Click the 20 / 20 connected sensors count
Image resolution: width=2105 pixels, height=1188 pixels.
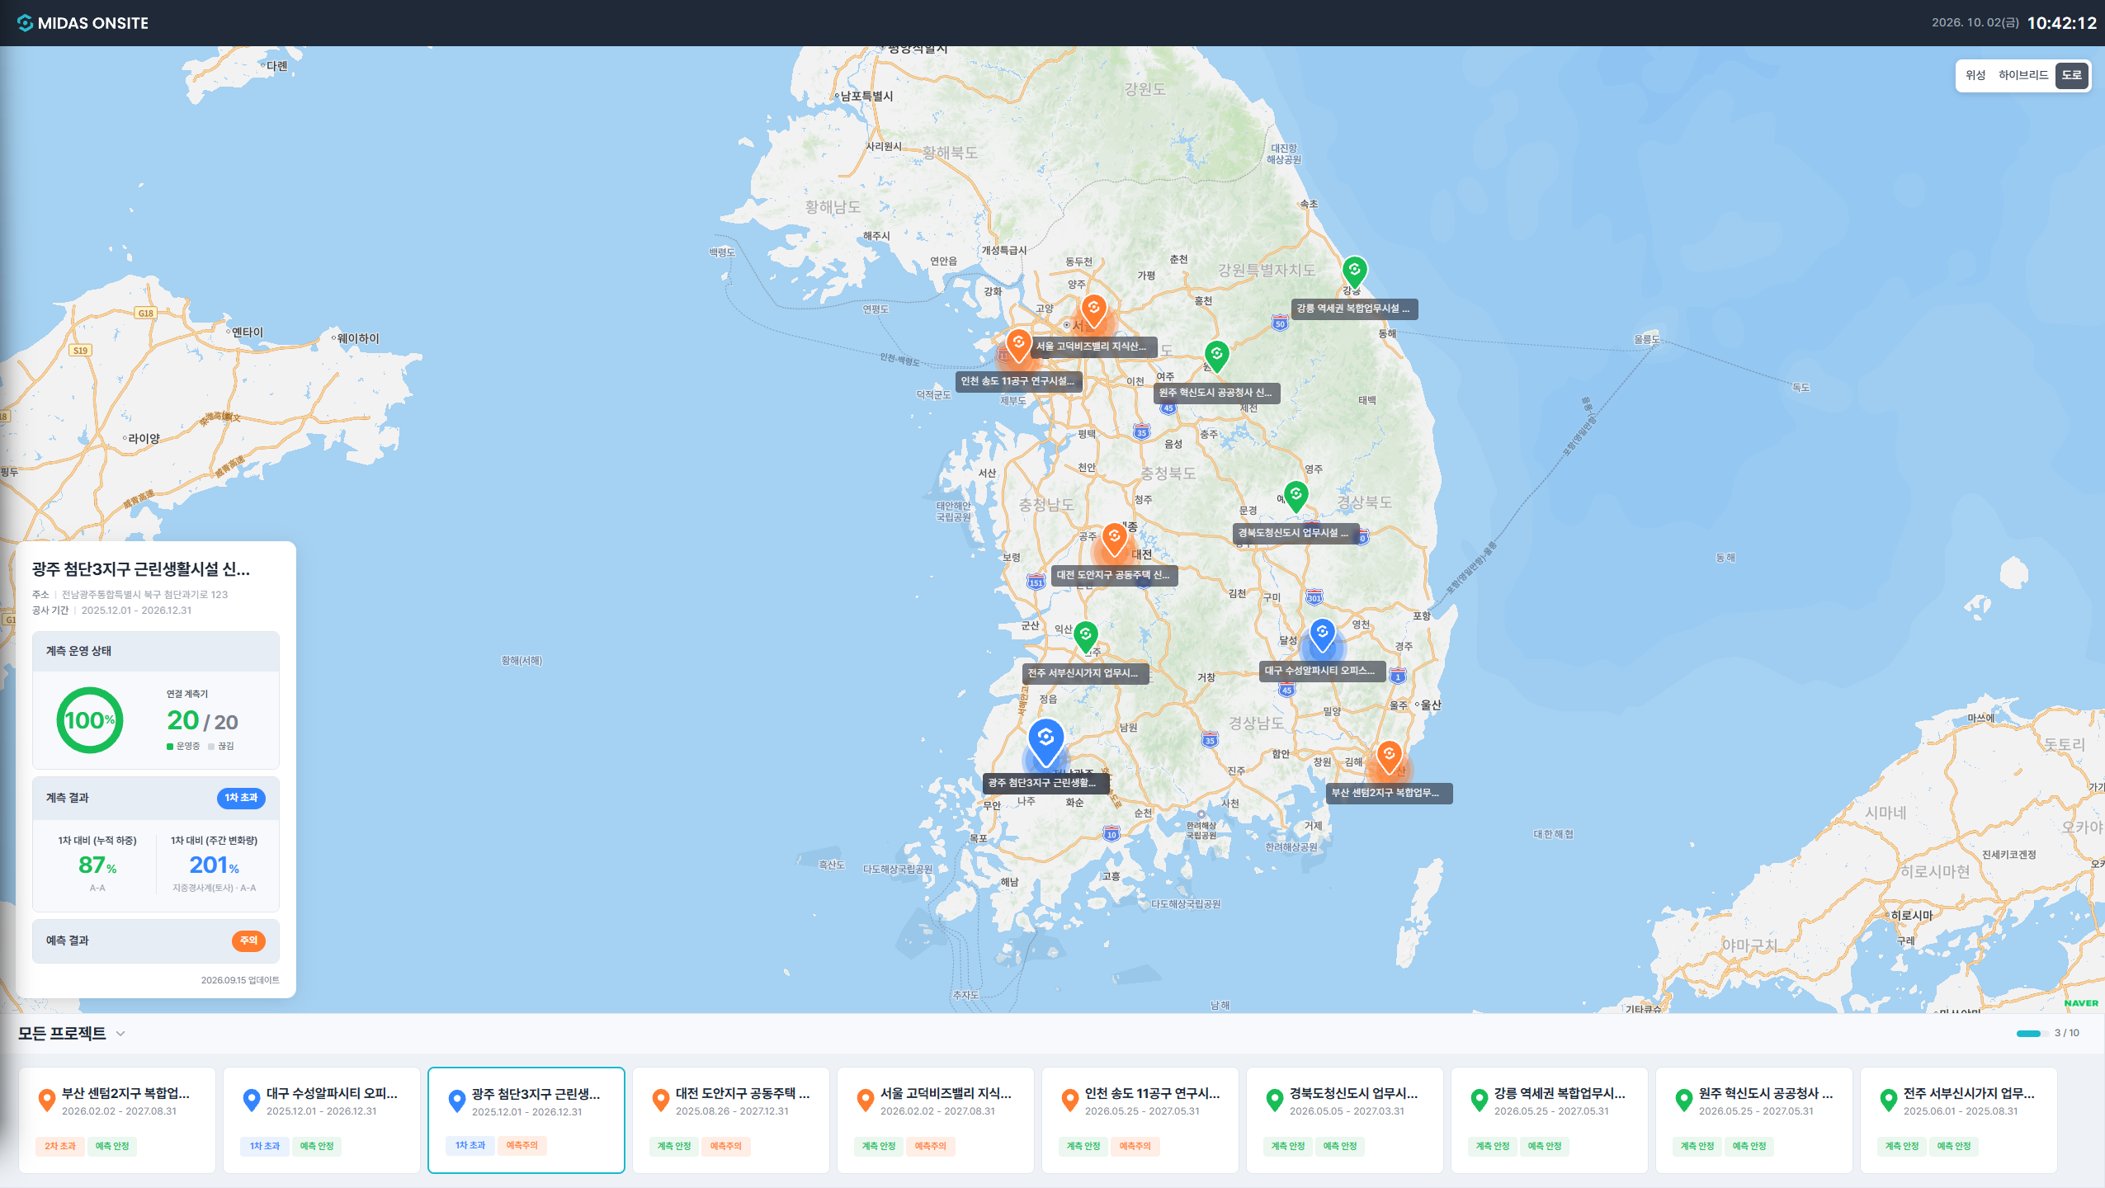pyautogui.click(x=202, y=721)
